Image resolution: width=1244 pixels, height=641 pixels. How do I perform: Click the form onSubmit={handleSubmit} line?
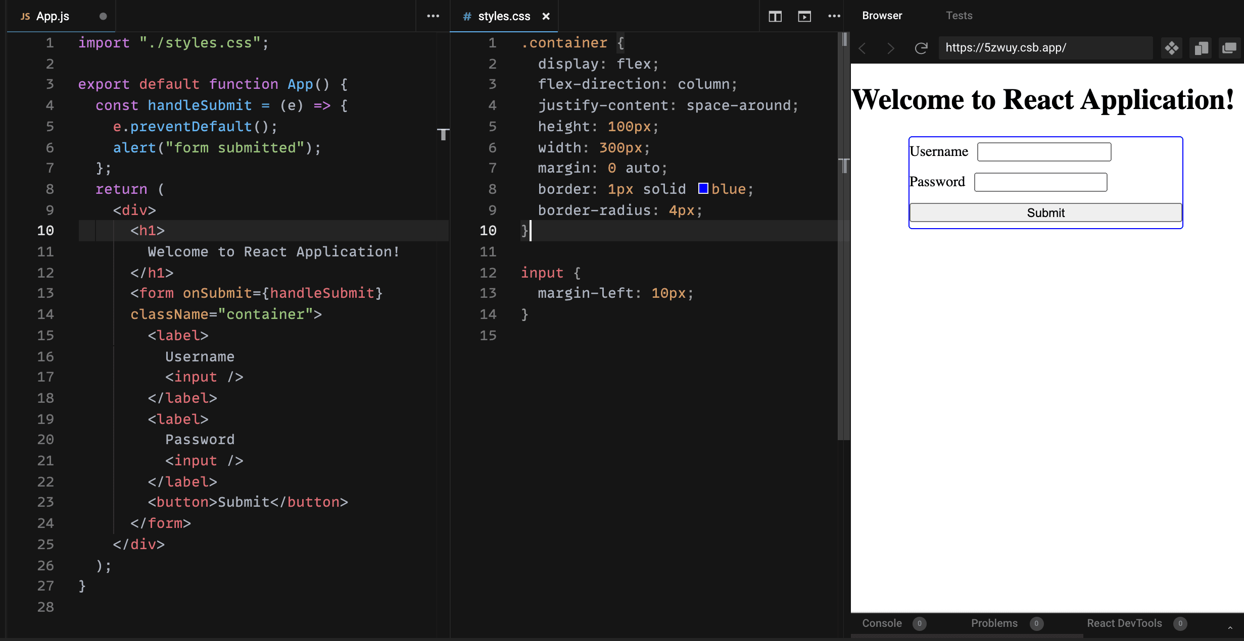pyautogui.click(x=257, y=293)
